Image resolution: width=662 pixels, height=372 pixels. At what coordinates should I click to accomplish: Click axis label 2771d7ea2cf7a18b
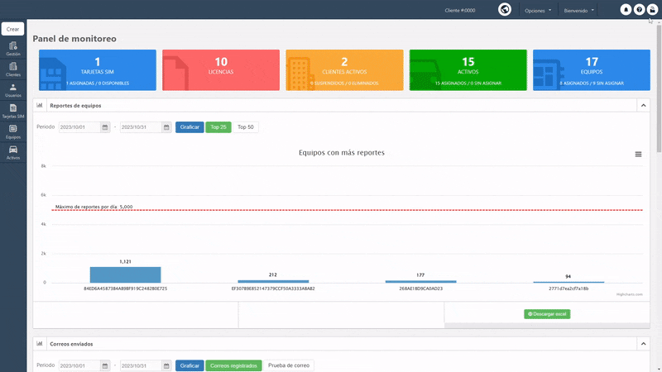click(568, 289)
